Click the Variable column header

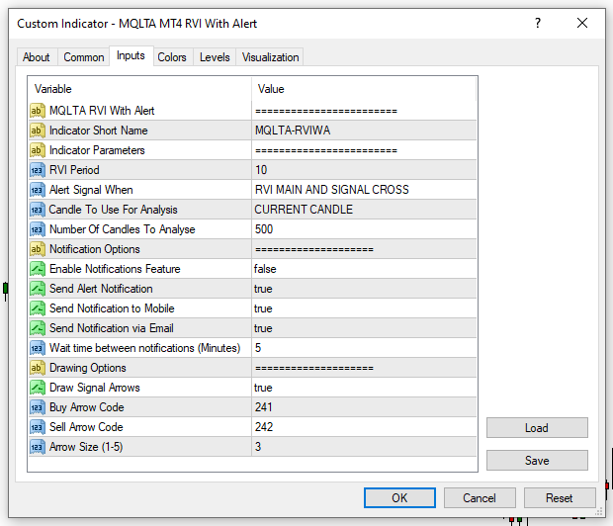139,89
